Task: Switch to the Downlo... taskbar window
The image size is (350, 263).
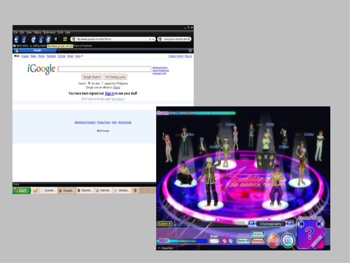Action: coord(85,191)
